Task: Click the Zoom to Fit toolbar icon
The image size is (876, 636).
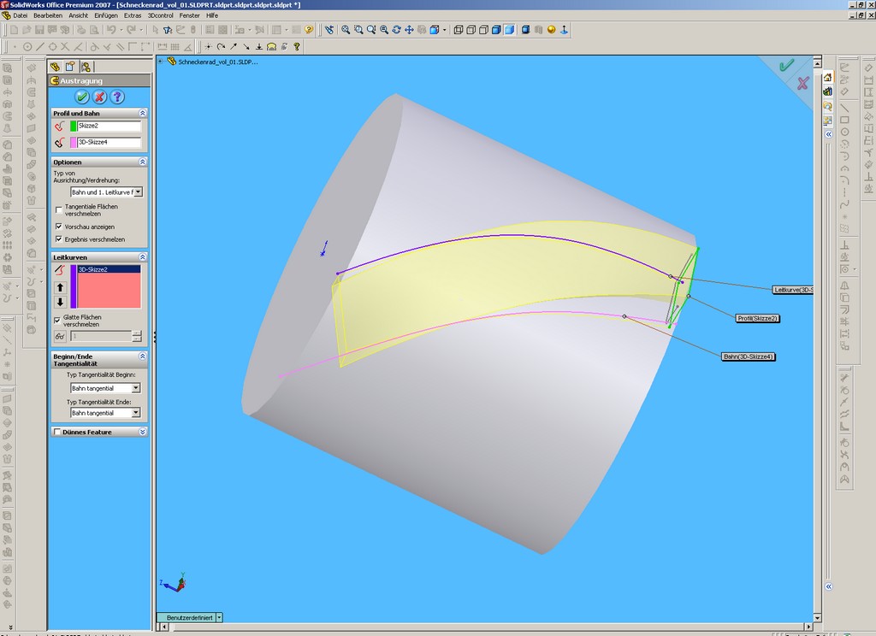Action: (x=346, y=30)
